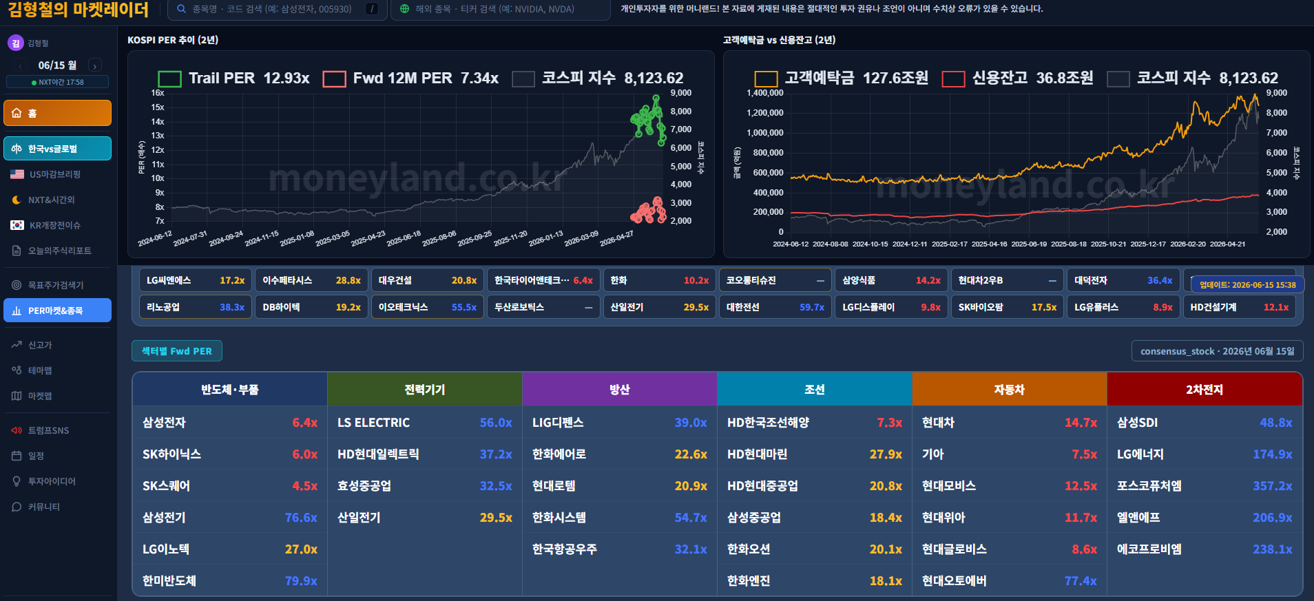
Task: Click the folded map icon beside 마켓맵
Action: (17, 396)
